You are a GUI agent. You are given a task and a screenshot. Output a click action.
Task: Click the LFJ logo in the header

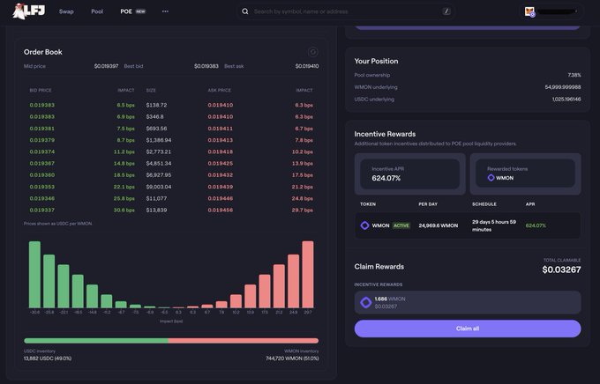click(29, 11)
